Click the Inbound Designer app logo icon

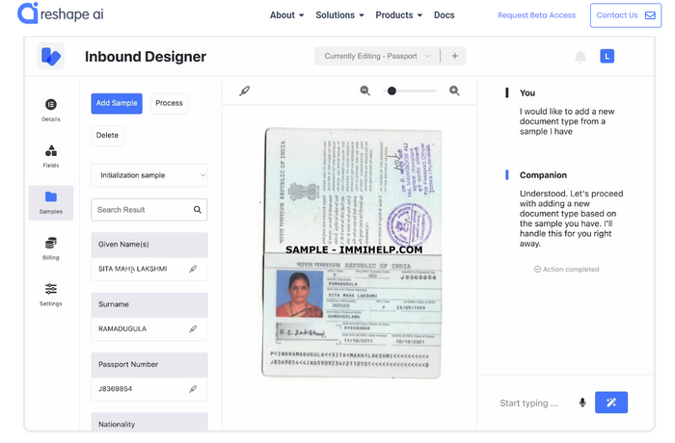pos(51,56)
